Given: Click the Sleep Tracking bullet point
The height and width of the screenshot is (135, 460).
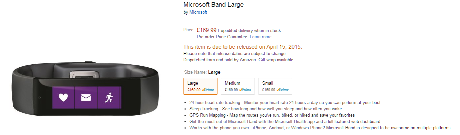Looking at the screenshot, I should pos(266,109).
